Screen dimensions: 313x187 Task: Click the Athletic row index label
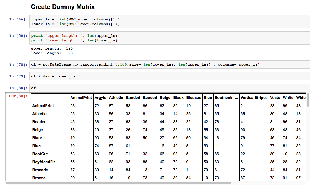coord(39,114)
